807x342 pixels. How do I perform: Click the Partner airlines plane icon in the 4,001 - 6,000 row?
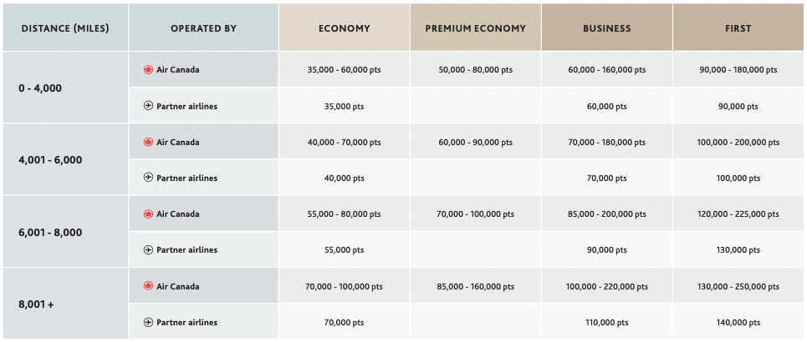point(149,178)
